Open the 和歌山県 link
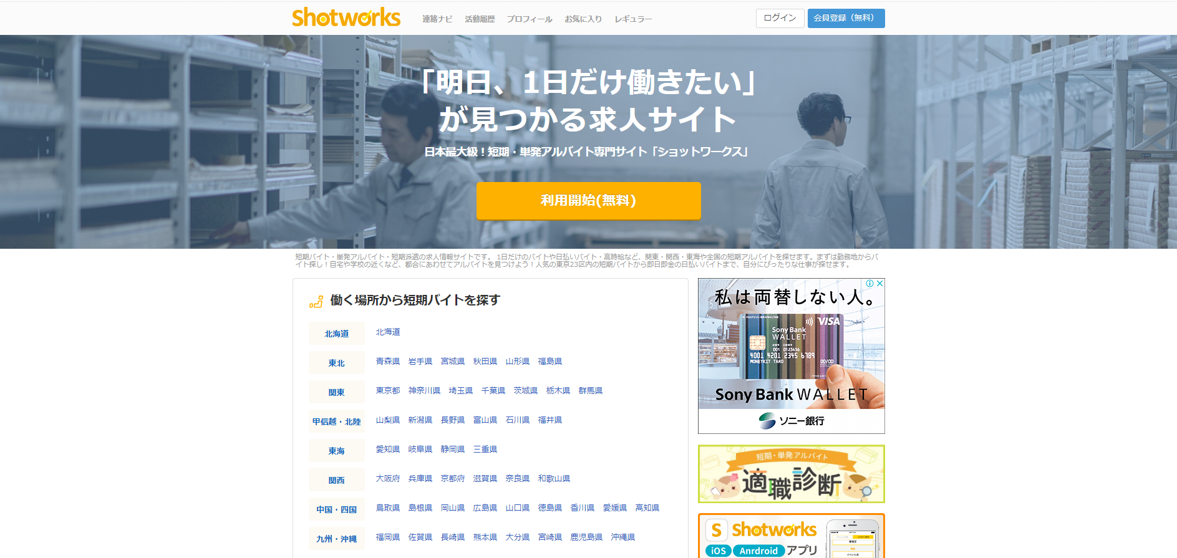The image size is (1177, 558). 555,478
